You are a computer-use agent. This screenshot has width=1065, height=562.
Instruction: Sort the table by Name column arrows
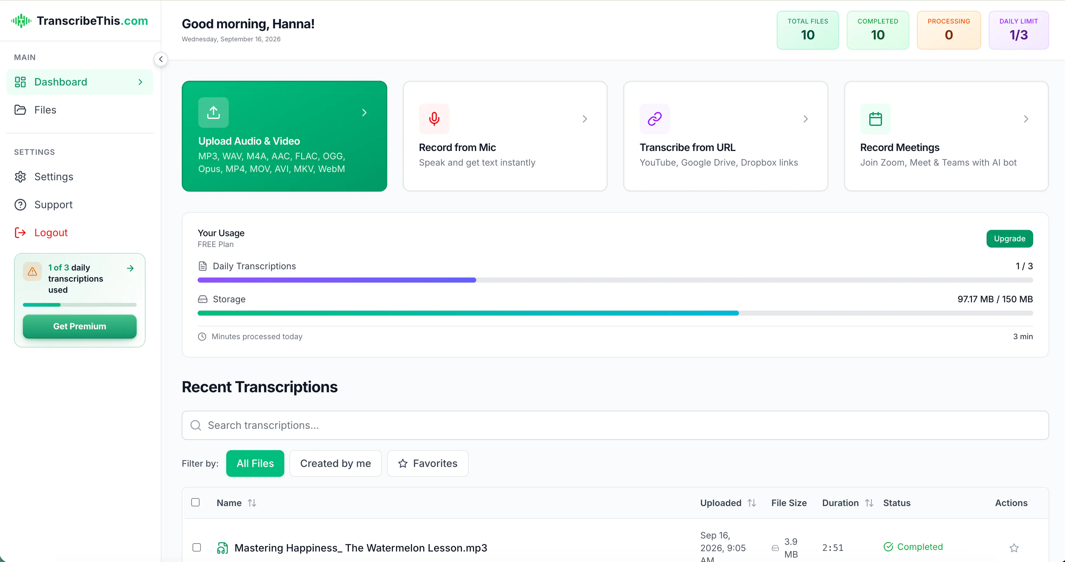pos(252,503)
